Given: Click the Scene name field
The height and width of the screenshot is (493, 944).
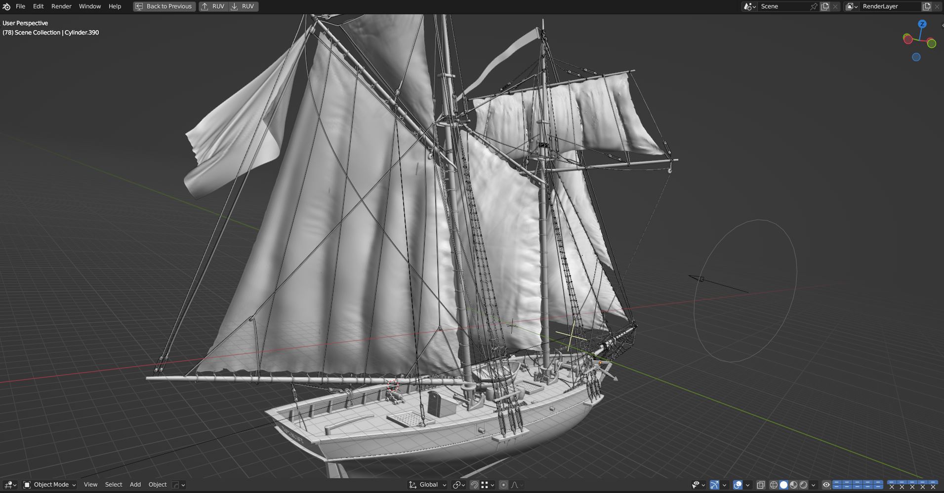Looking at the screenshot, I should (x=783, y=6).
